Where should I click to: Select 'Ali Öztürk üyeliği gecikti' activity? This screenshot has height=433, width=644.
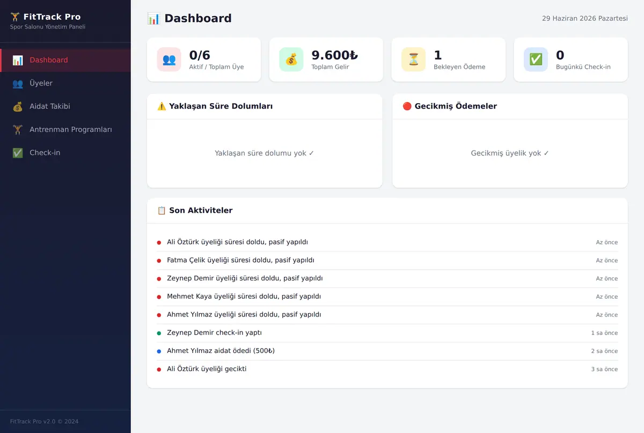(387, 369)
